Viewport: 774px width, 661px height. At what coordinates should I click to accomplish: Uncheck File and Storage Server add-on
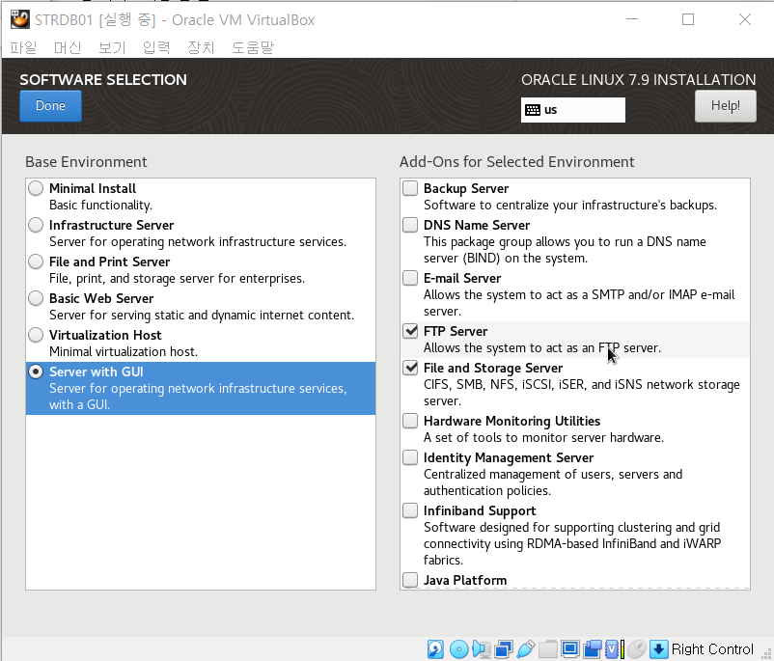tap(410, 368)
